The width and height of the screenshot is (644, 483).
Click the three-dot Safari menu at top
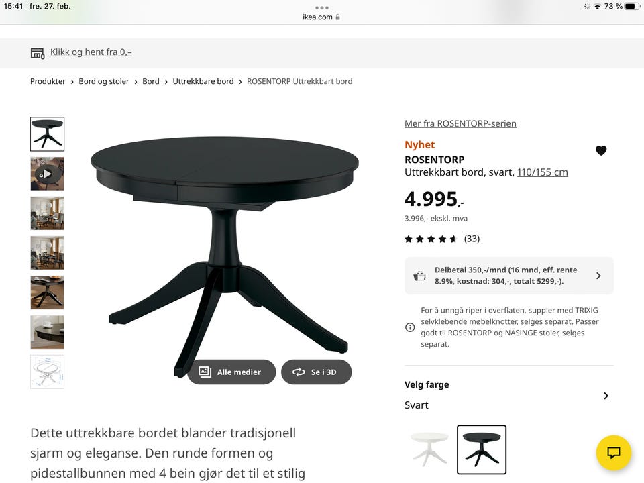click(322, 8)
